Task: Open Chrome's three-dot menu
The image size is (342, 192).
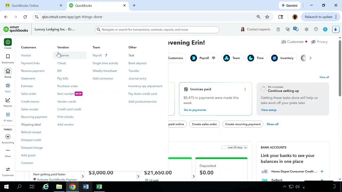Action: tap(336, 17)
